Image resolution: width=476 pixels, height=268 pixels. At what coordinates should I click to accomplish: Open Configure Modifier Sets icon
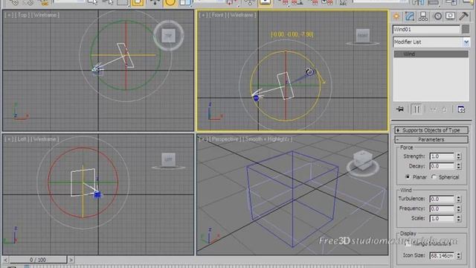point(461,109)
